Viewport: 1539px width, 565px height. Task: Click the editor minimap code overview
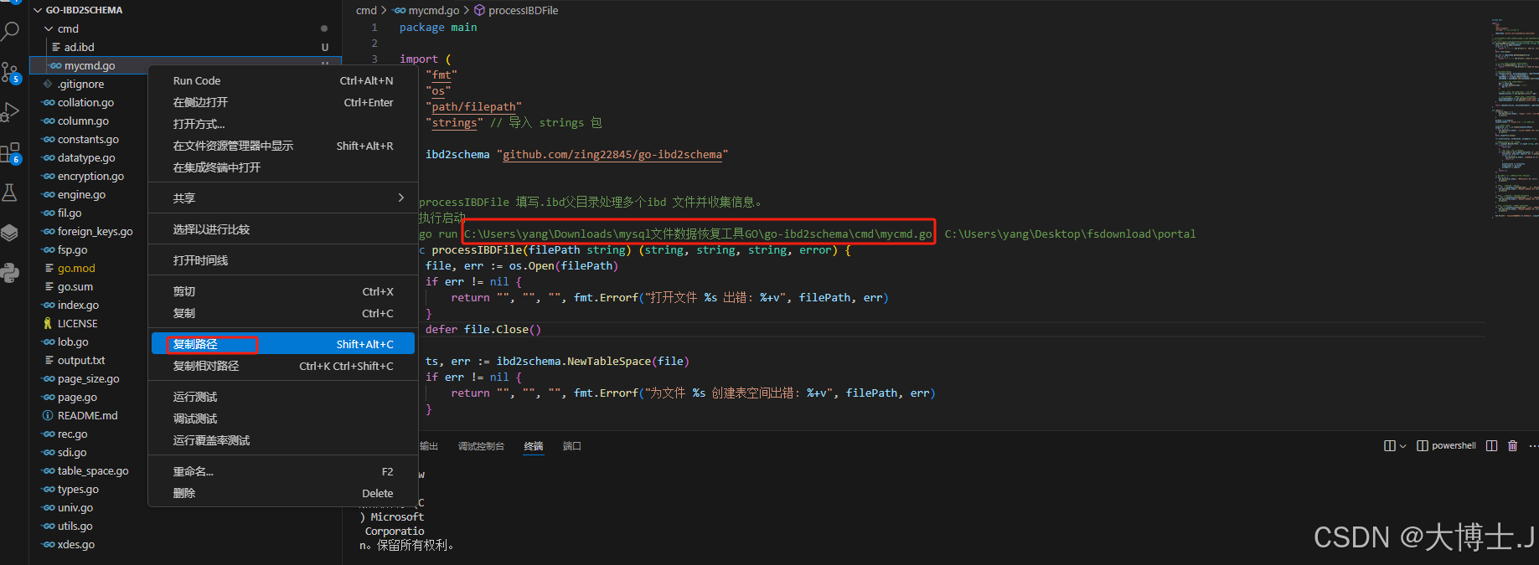tap(1514, 117)
